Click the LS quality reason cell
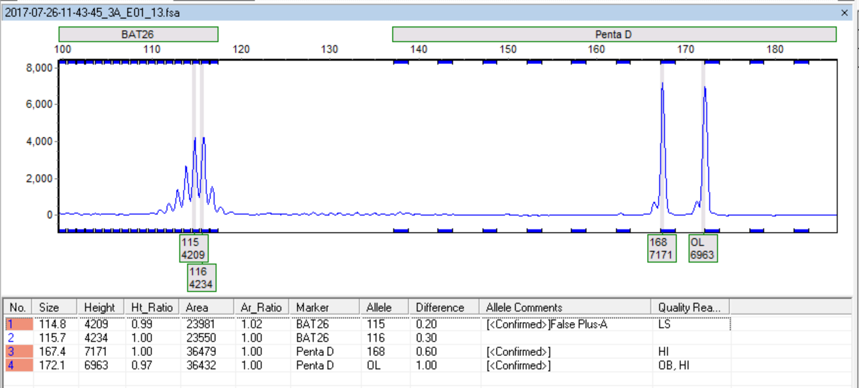 coord(664,324)
